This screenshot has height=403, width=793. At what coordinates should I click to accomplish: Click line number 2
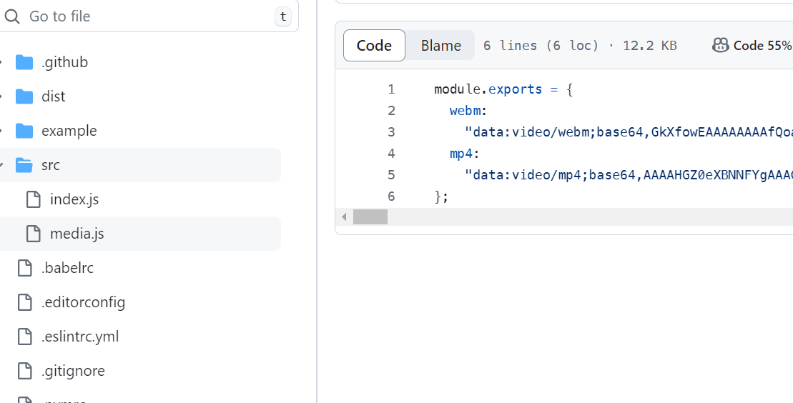(391, 111)
